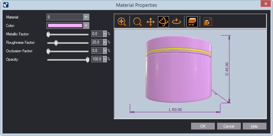
Task: Click the application logo in title bar
Action: (6, 5)
